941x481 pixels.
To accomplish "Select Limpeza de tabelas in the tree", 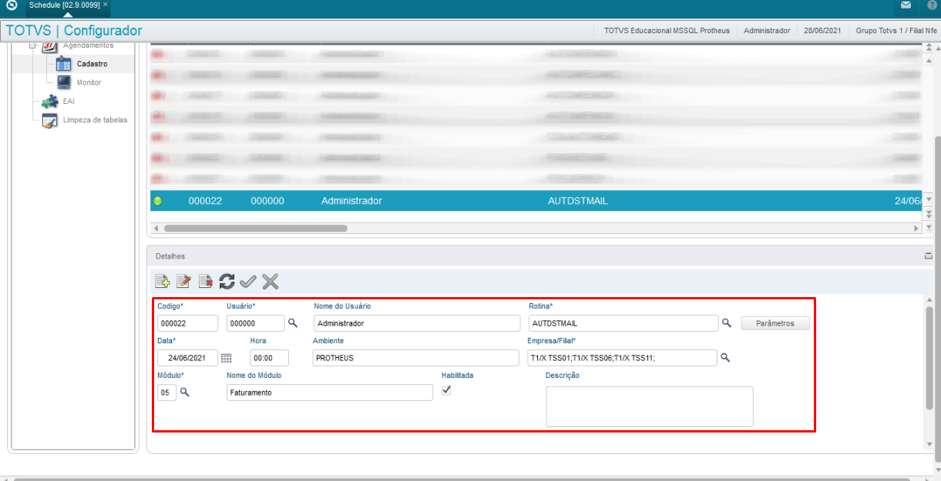I will 95,120.
